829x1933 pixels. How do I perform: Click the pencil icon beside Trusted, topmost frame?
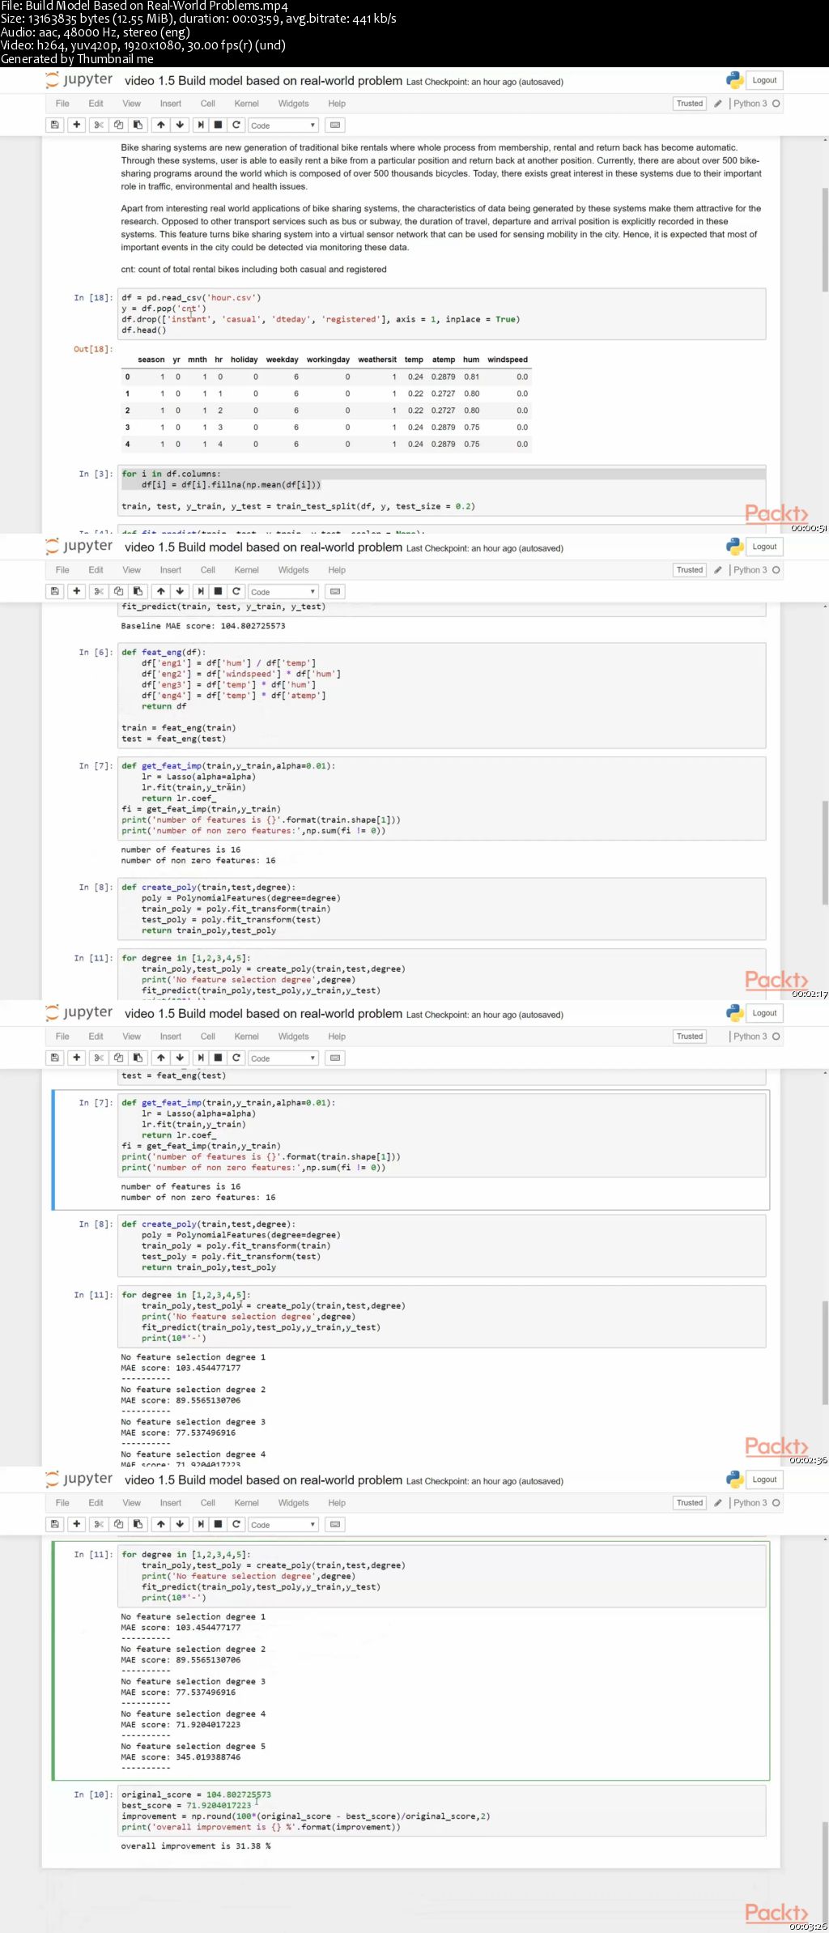[717, 104]
